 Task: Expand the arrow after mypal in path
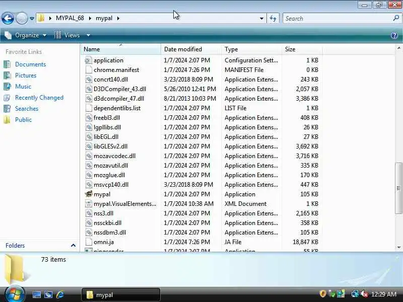point(118,18)
